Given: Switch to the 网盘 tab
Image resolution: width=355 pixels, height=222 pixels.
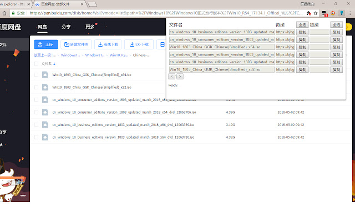Looking at the screenshot, I should pos(42,27).
